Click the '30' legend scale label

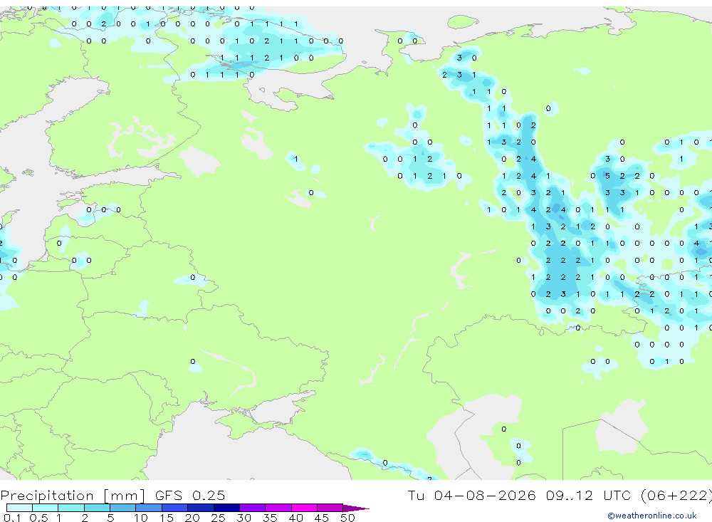244,518
